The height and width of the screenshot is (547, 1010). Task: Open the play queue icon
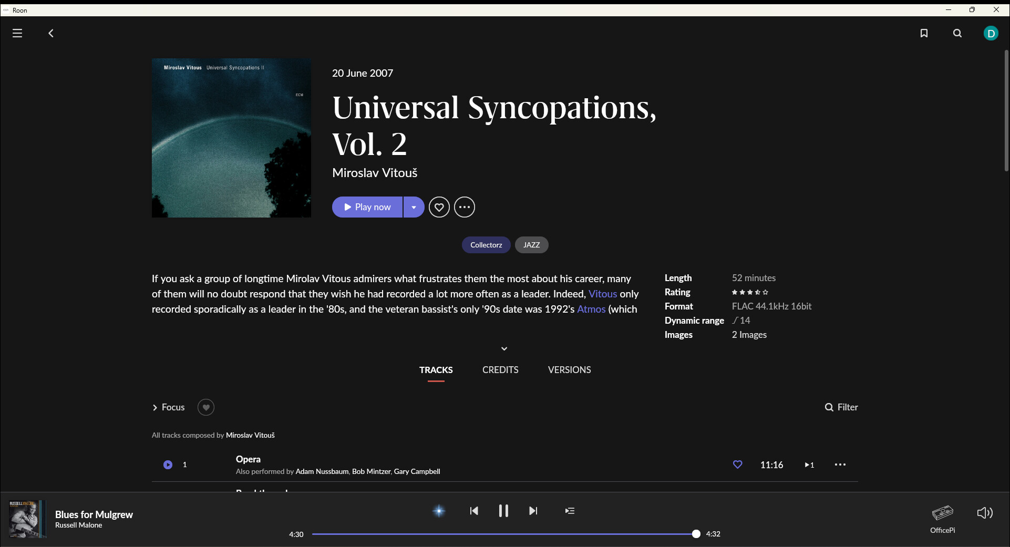570,511
